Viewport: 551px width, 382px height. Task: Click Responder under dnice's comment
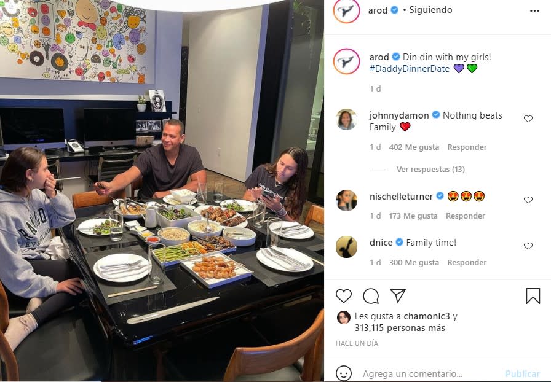tap(467, 263)
